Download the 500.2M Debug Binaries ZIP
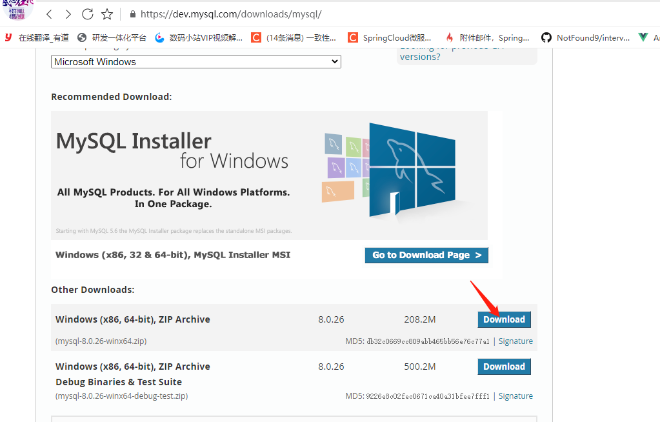 point(504,367)
